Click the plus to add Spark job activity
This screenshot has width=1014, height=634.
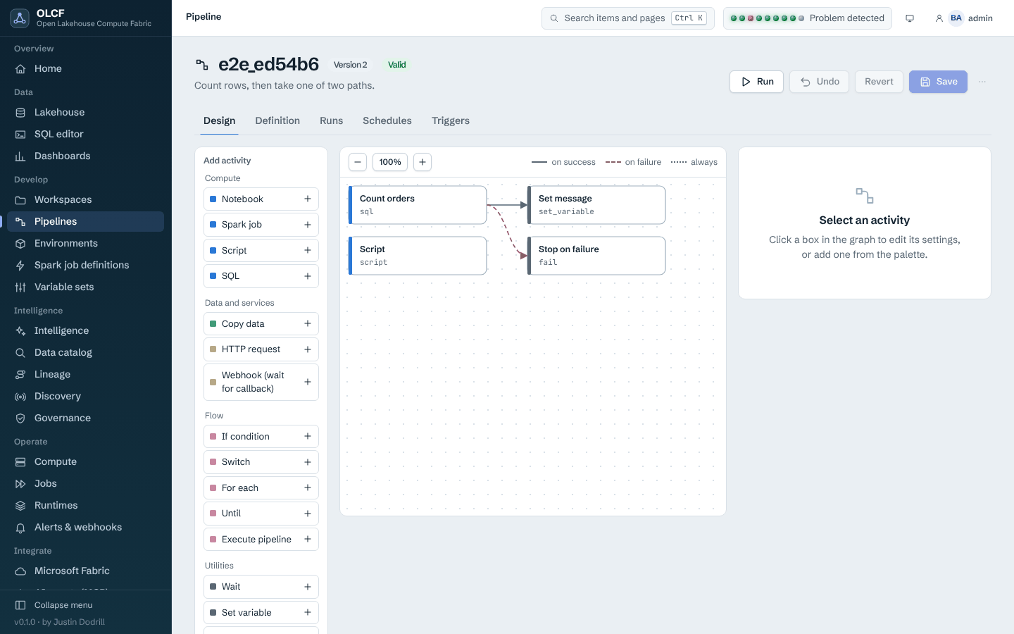[x=308, y=225]
